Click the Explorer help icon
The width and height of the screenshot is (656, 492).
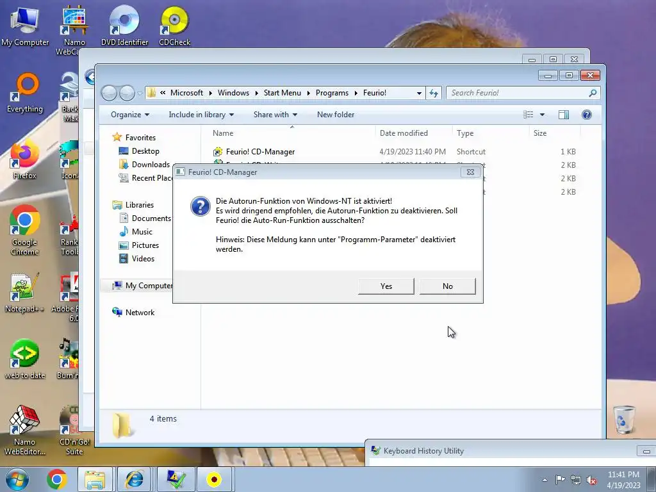coord(587,115)
